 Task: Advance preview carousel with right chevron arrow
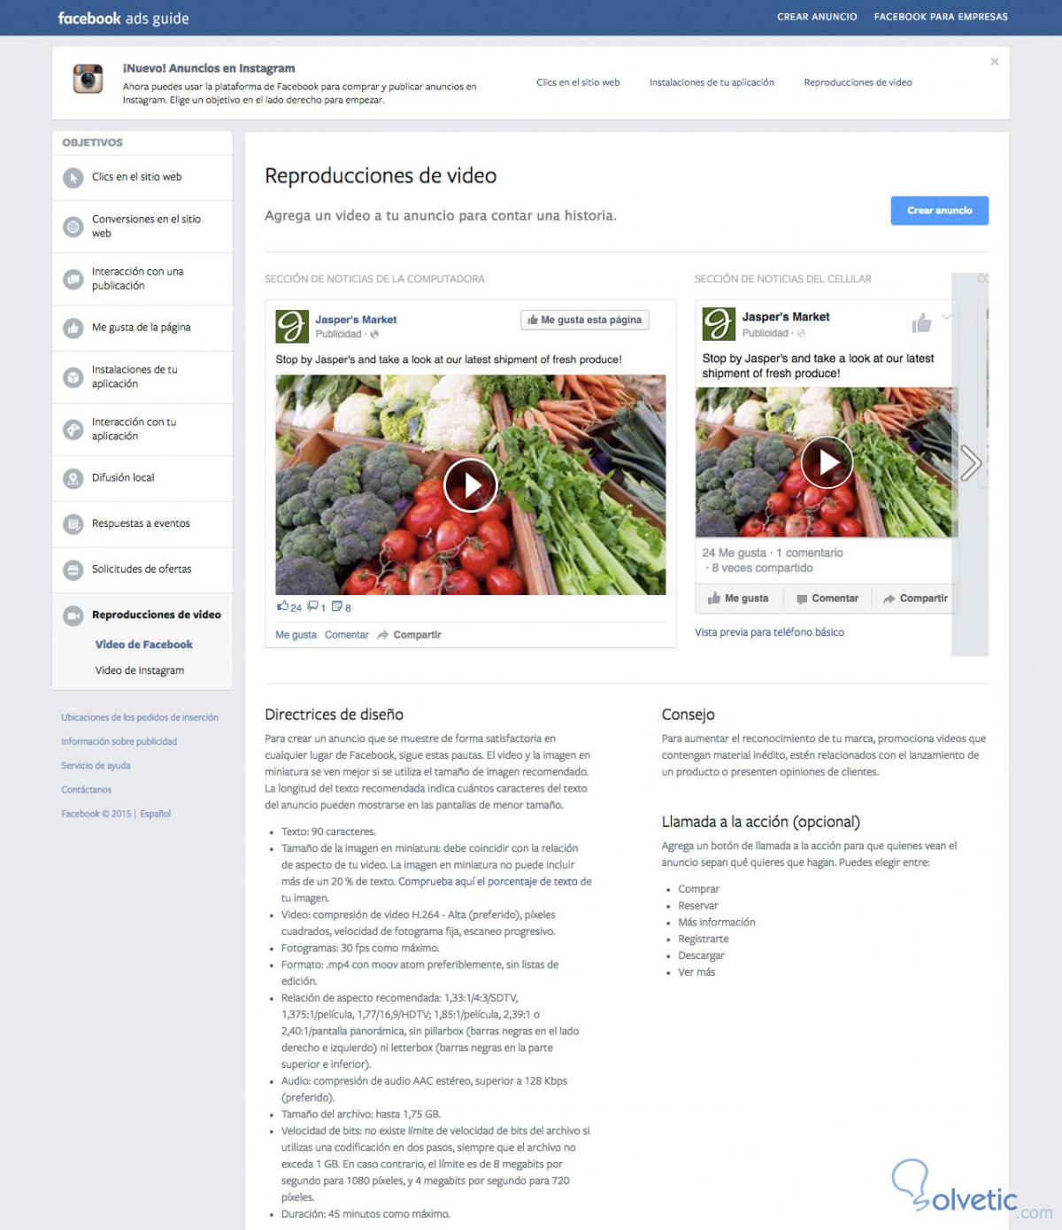pos(971,462)
